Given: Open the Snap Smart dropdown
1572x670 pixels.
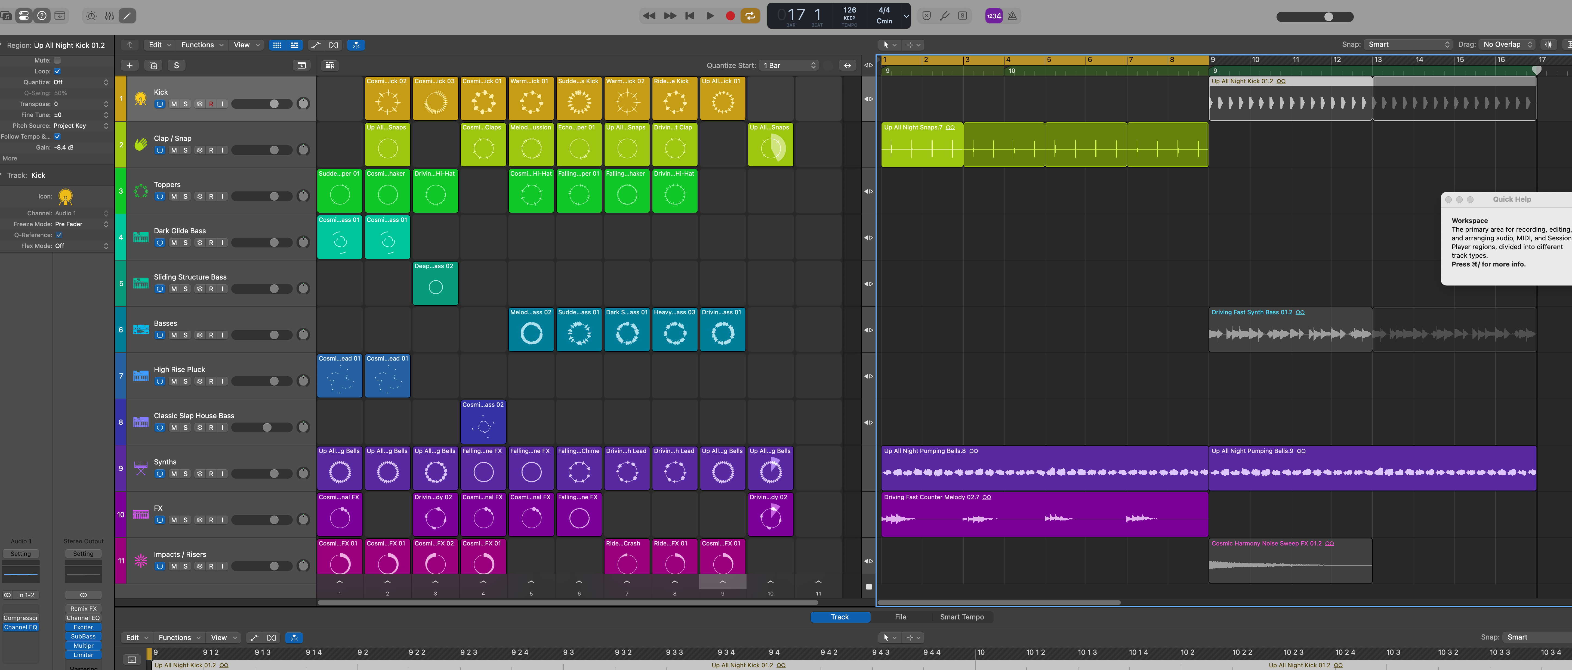Looking at the screenshot, I should (1408, 45).
